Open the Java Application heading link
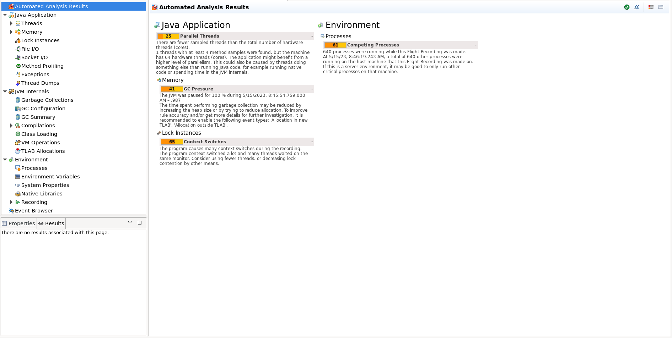Screen dimensions: 672x338 point(195,25)
